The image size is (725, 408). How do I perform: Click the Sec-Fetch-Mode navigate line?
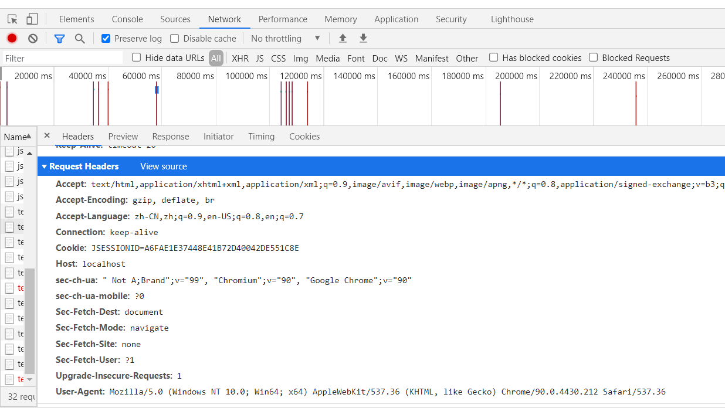pos(112,328)
